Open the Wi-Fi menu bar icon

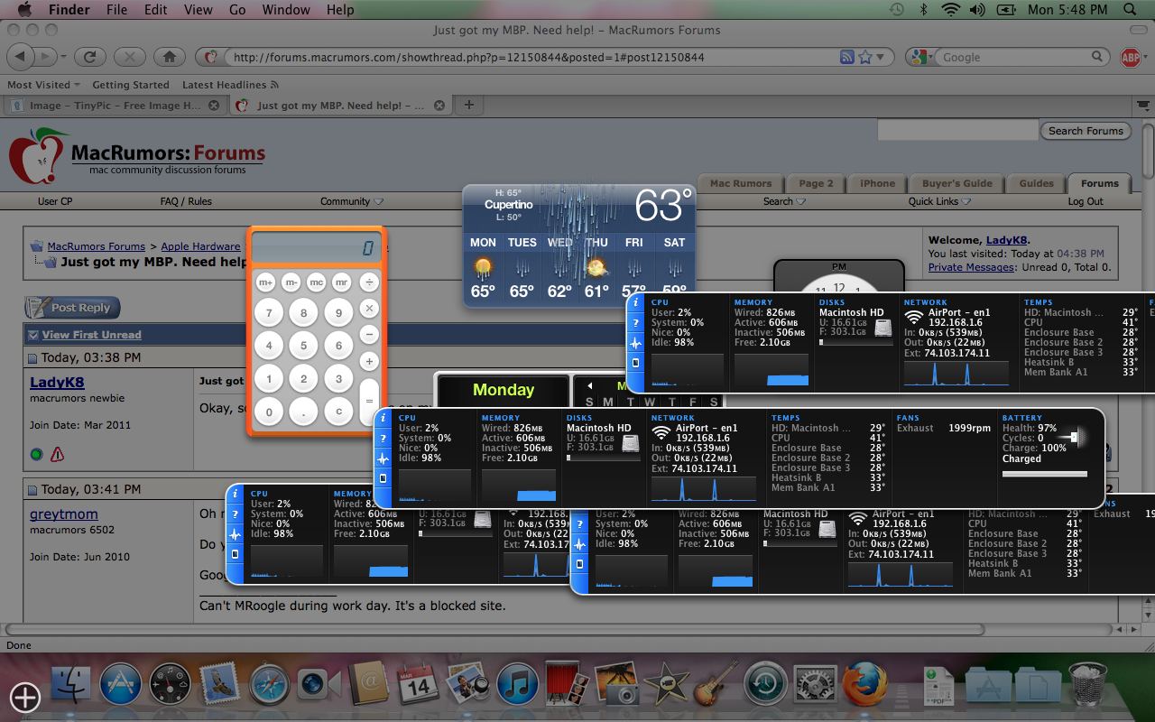coord(949,10)
